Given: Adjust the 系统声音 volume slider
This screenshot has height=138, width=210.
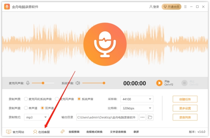Looking at the screenshot, I should click(x=94, y=83).
